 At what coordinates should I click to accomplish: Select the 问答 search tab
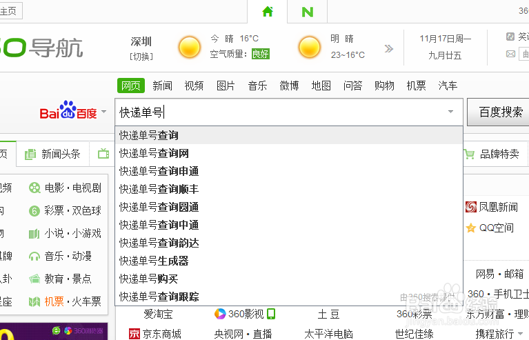(352, 86)
